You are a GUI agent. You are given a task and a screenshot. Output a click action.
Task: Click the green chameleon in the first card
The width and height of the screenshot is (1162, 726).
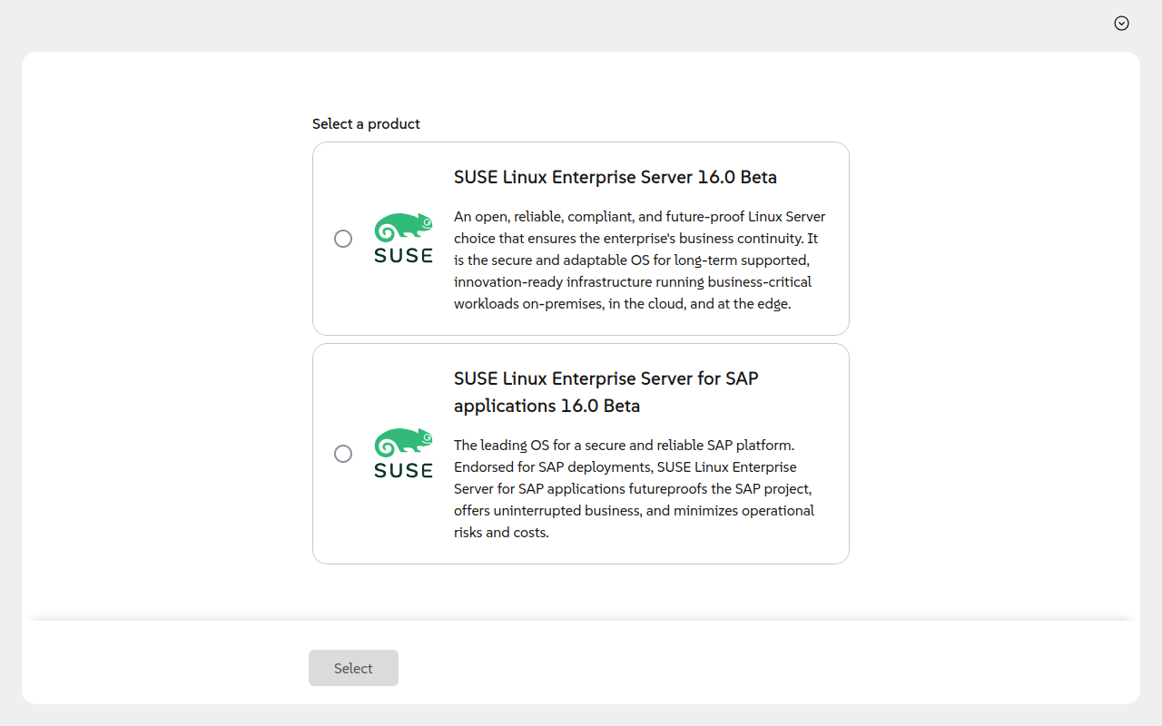pos(403,228)
